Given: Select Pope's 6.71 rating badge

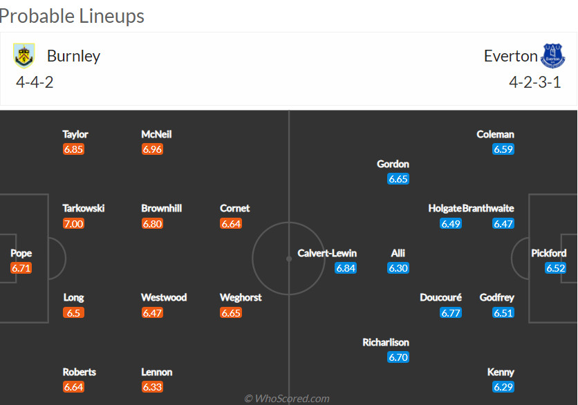Looking at the screenshot, I should pyautogui.click(x=21, y=268).
